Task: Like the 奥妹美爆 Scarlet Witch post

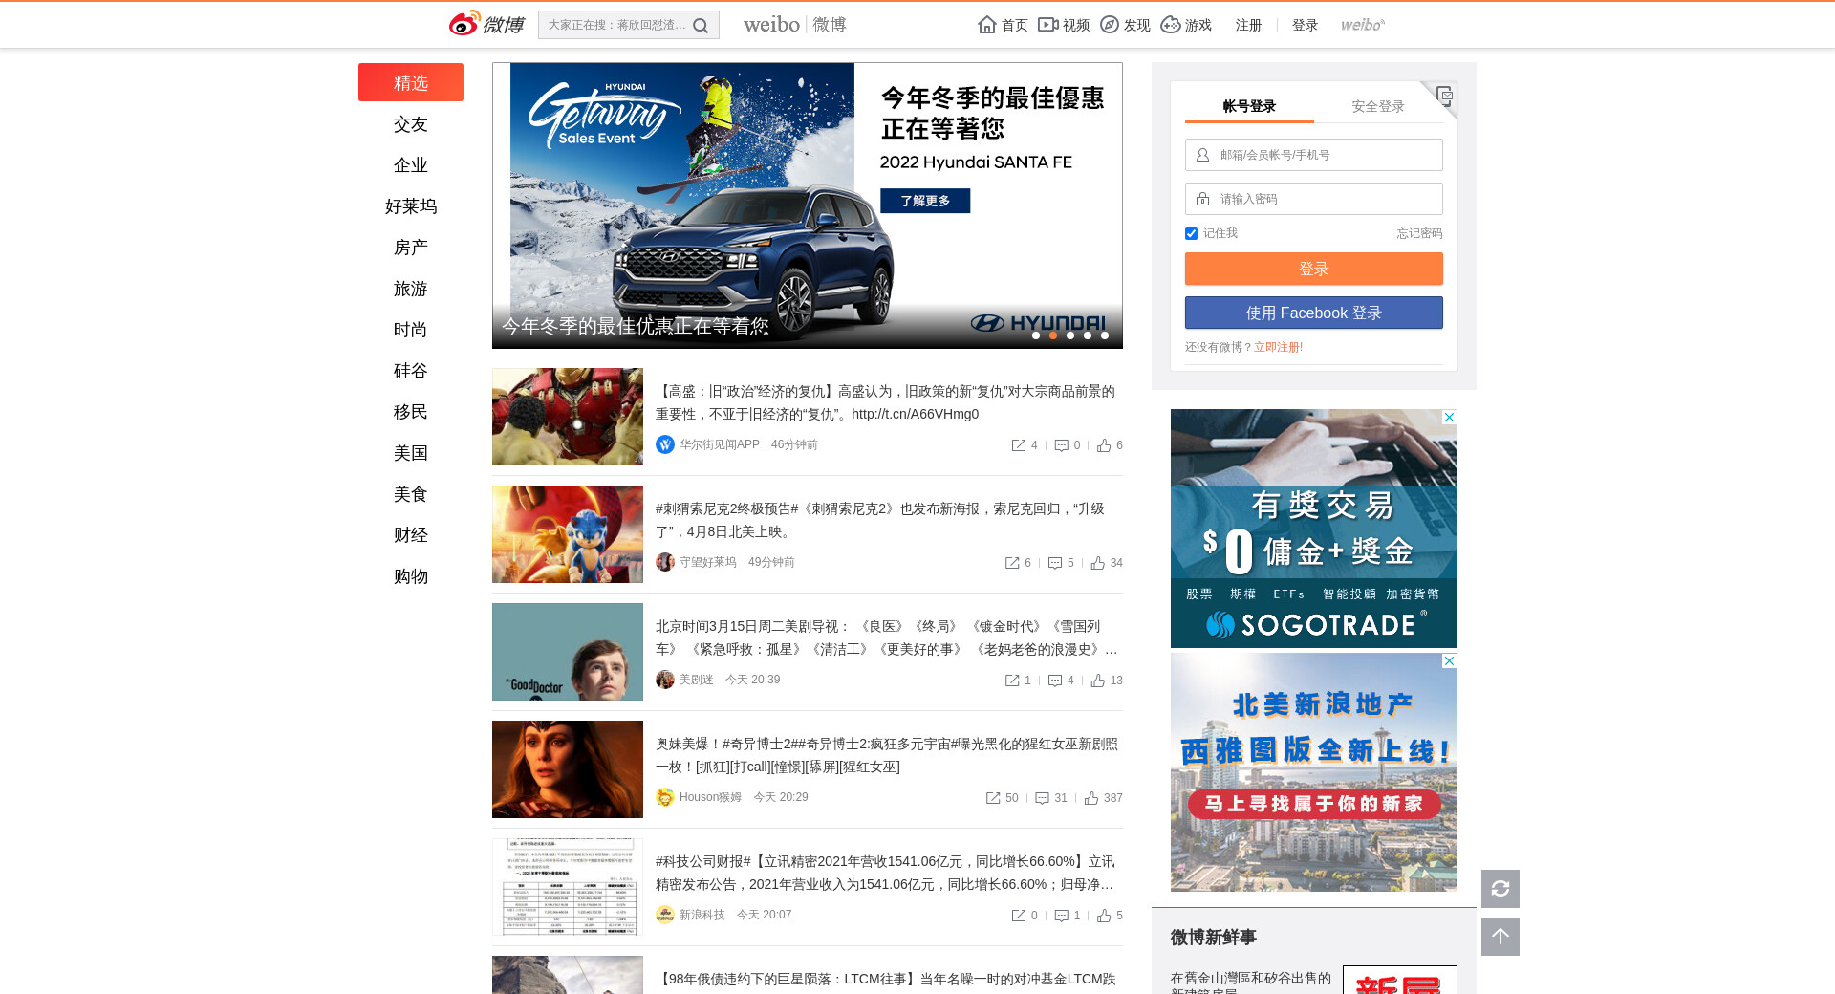Action: (1091, 798)
